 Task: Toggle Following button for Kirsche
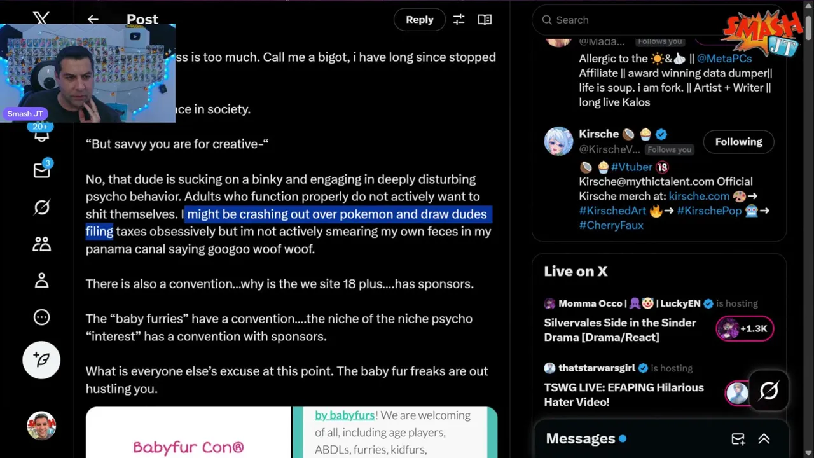pos(738,142)
